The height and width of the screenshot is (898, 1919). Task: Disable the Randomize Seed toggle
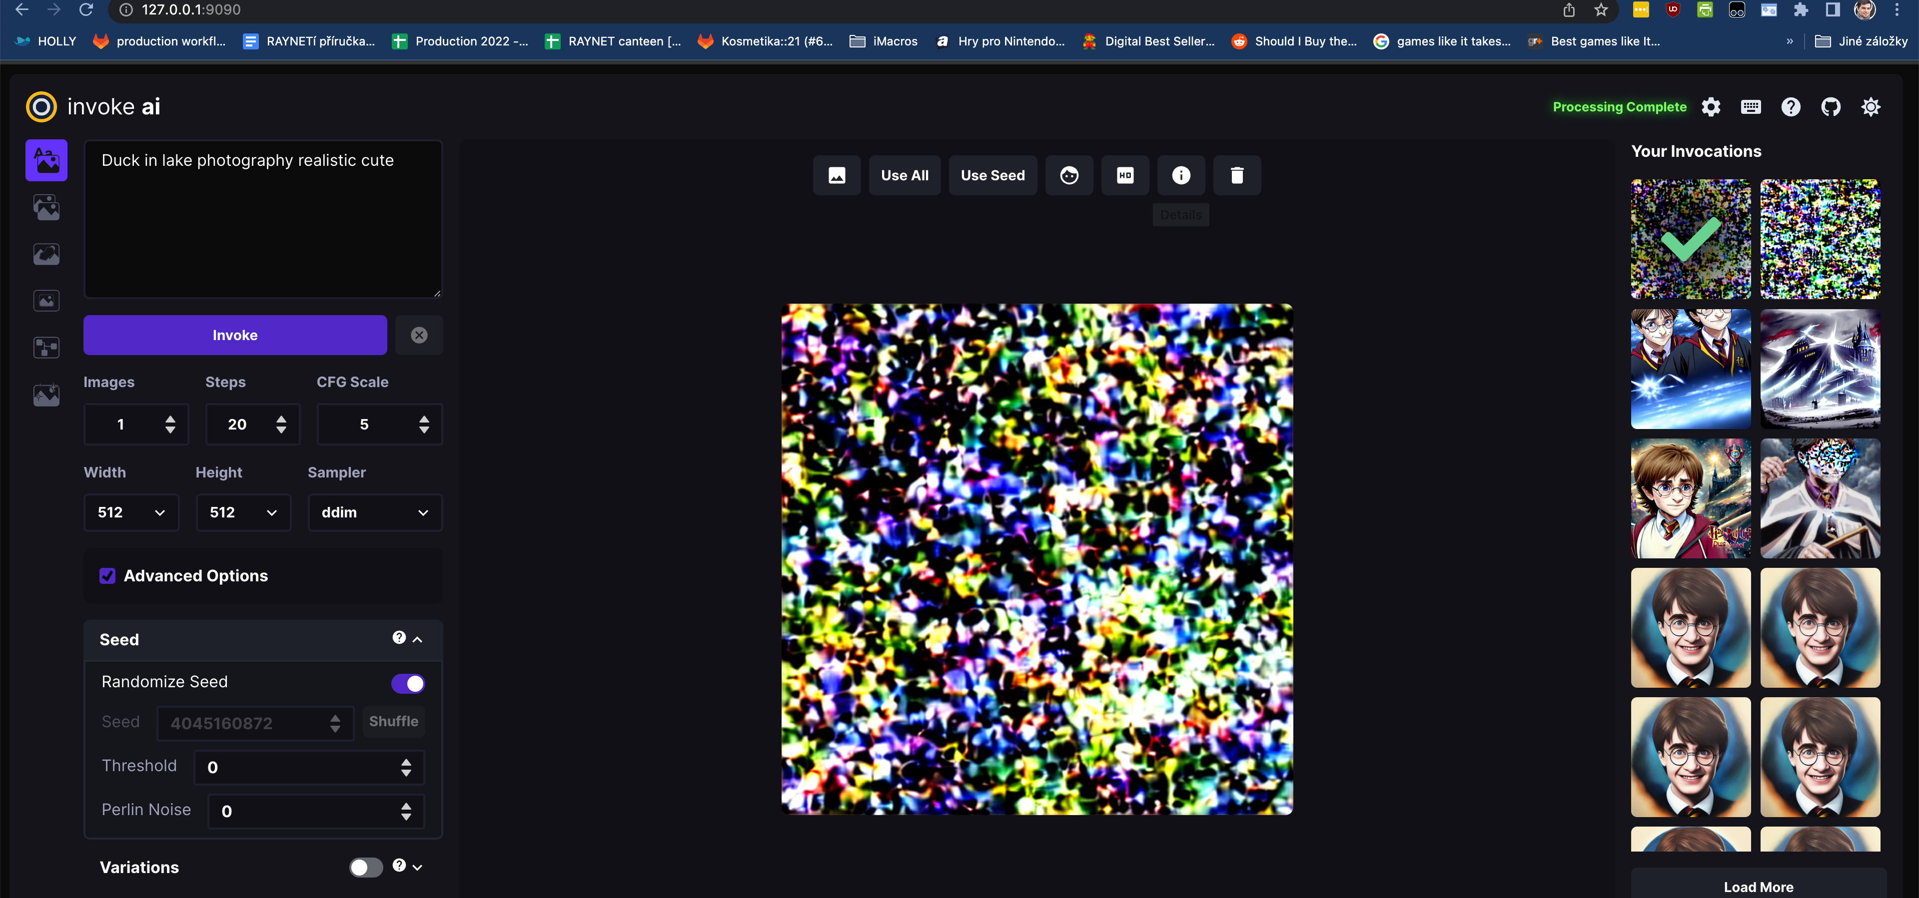pos(407,684)
